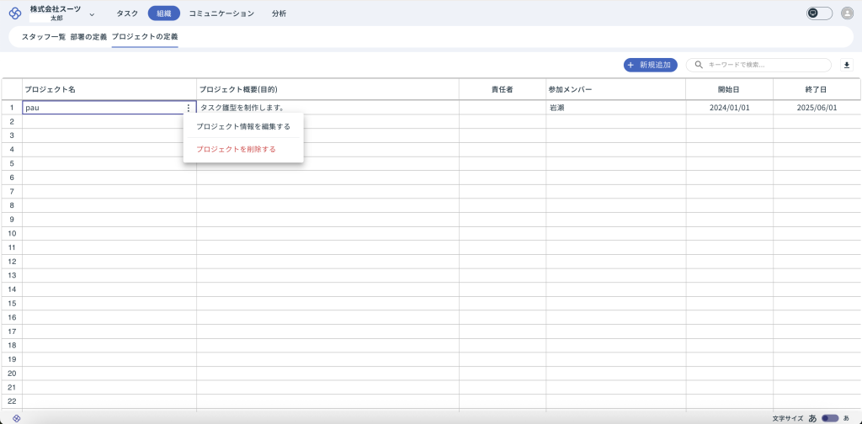
Task: Toggle the display mode switch in header
Action: [x=819, y=13]
